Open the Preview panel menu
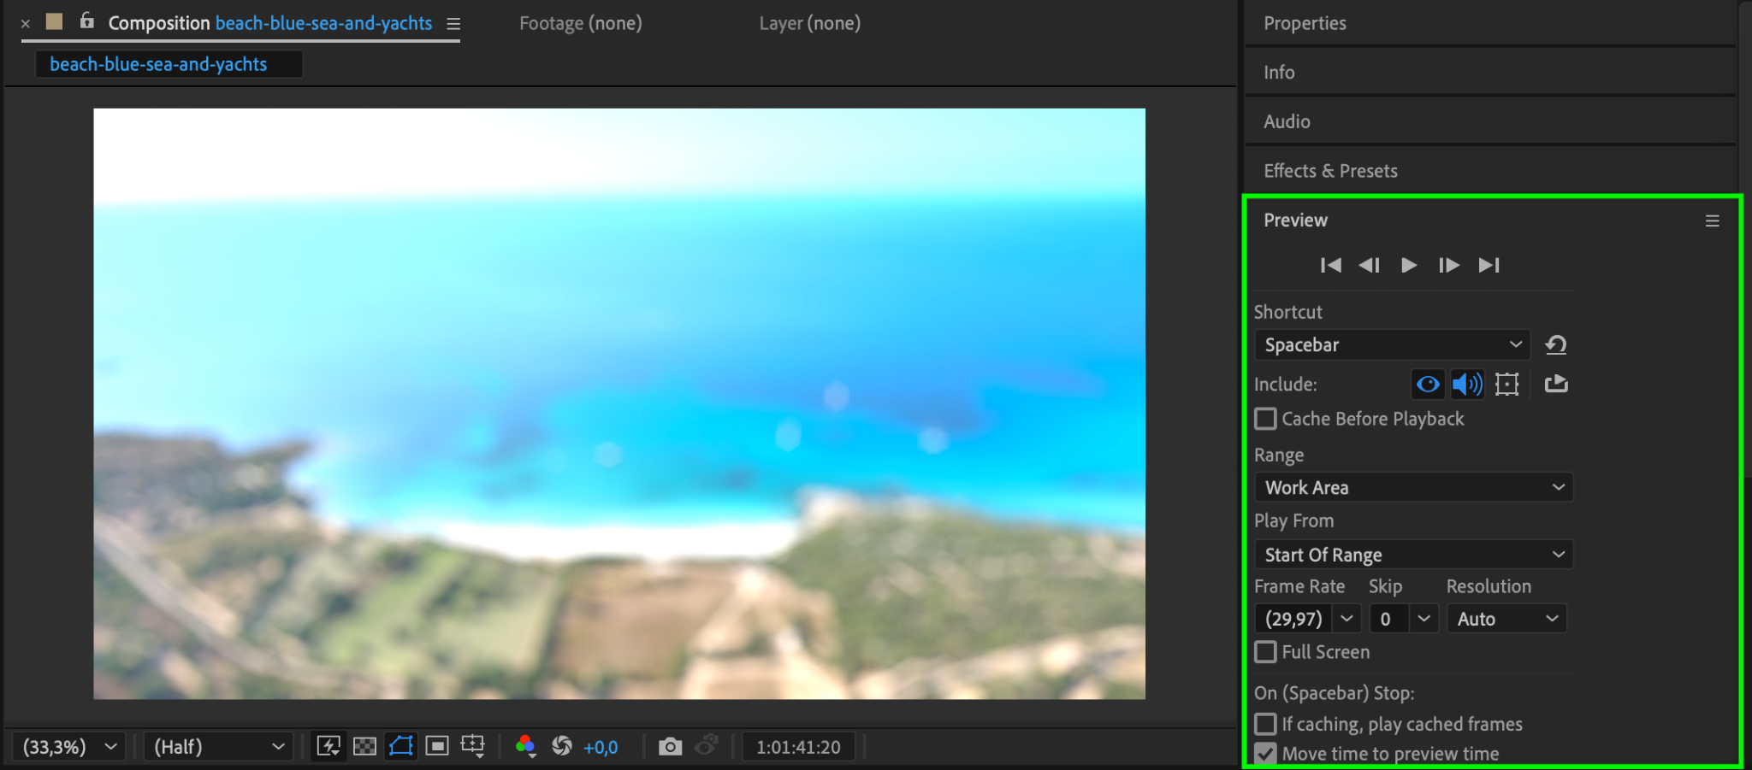The width and height of the screenshot is (1752, 770). tap(1712, 220)
